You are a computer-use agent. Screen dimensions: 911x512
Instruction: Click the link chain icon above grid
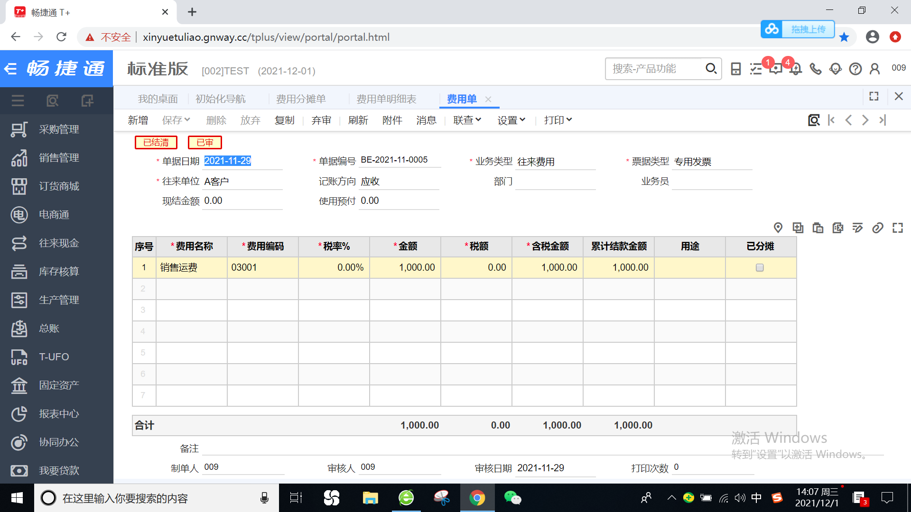tap(878, 228)
